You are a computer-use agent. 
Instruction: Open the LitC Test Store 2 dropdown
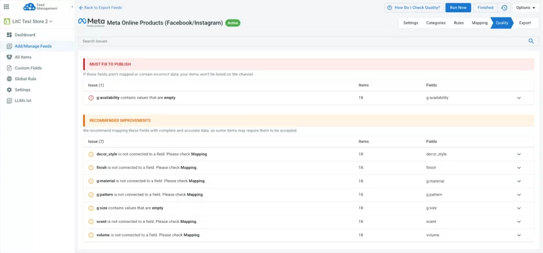[x=32, y=22]
